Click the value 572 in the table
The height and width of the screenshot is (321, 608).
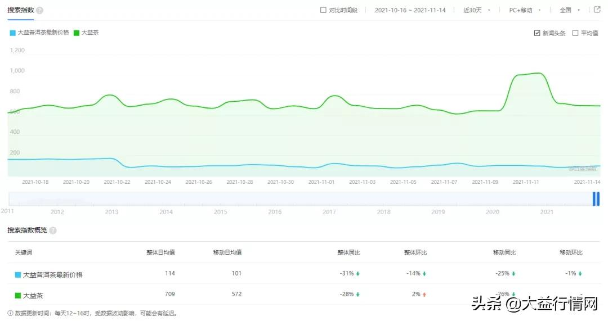(236, 294)
